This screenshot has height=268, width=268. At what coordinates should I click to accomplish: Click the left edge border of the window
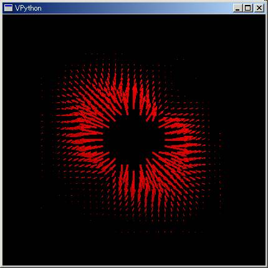(1, 139)
